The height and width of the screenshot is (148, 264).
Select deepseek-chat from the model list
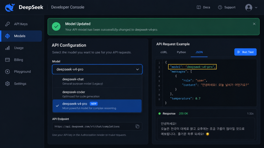click(x=97, y=81)
